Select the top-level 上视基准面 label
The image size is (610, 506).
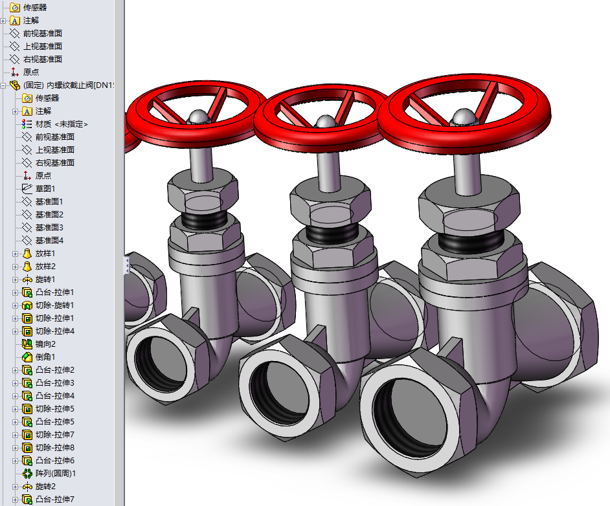point(42,46)
